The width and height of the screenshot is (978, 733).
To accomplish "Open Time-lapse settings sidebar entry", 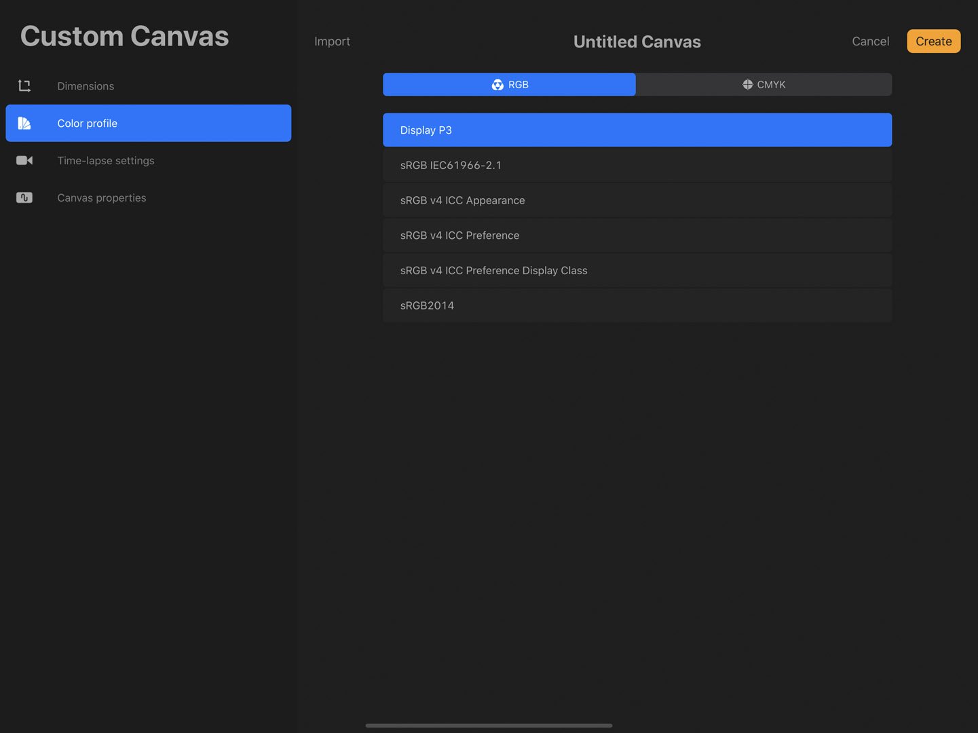I will point(105,160).
